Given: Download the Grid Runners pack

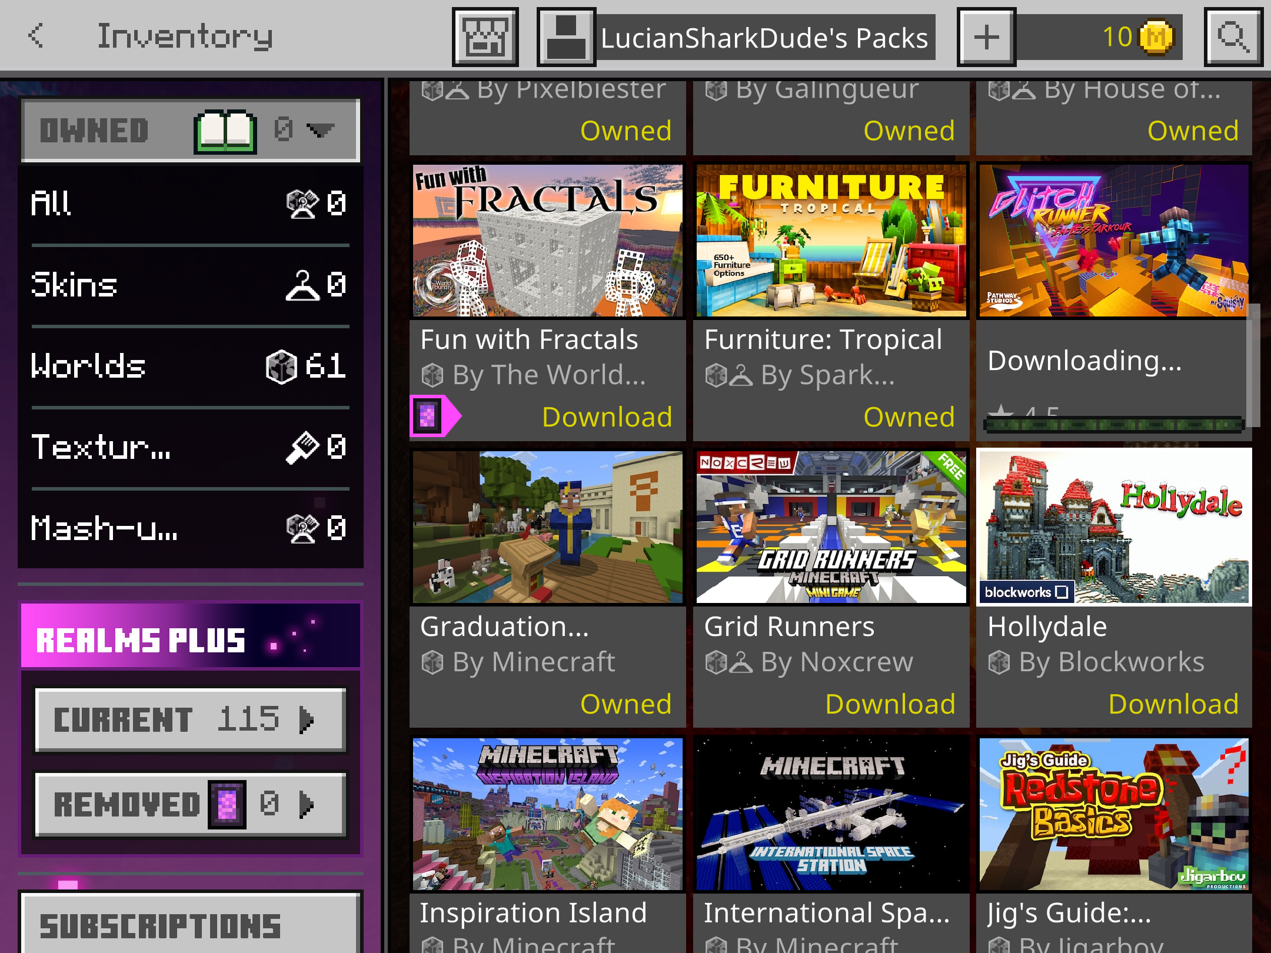Looking at the screenshot, I should 890,704.
